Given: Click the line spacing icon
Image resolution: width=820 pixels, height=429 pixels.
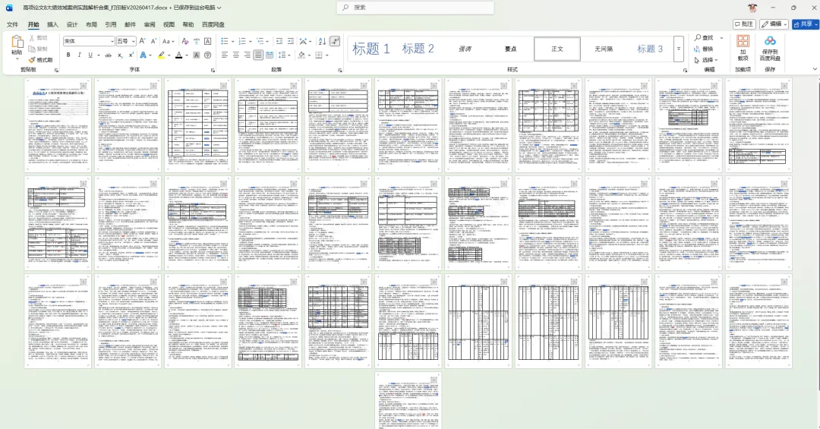Looking at the screenshot, I should pyautogui.click(x=282, y=55).
